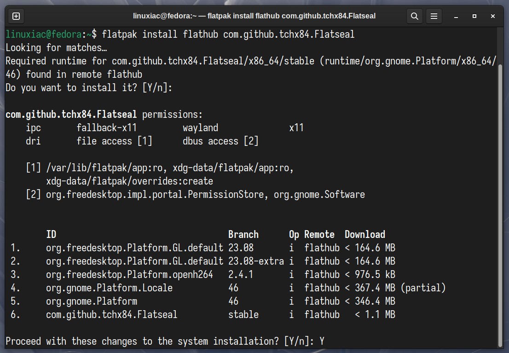
Task: Click the flatpak install command text
Action: [228, 34]
